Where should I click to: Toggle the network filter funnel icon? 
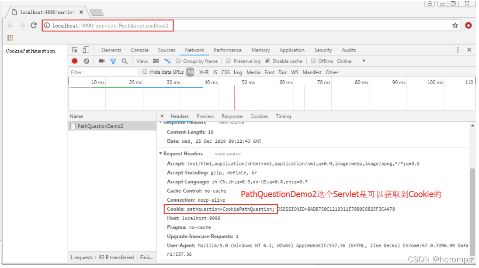[x=113, y=61]
